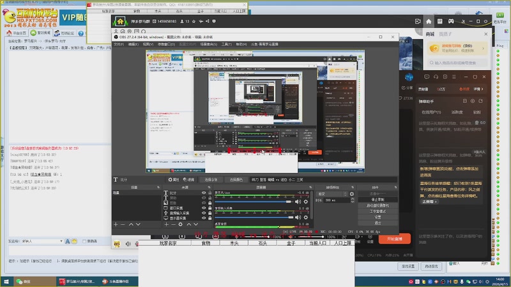This screenshot has height=287, width=511.
Task: Pop out the sources dock with its corner icon
Action: tap(210, 188)
